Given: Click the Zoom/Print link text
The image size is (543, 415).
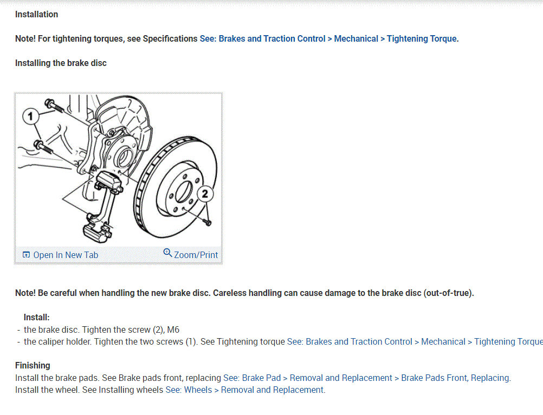Looking at the screenshot, I should [x=196, y=255].
